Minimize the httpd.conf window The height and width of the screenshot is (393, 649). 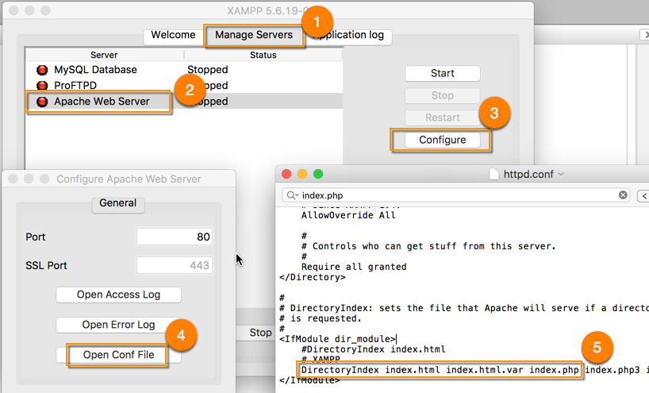[302, 174]
